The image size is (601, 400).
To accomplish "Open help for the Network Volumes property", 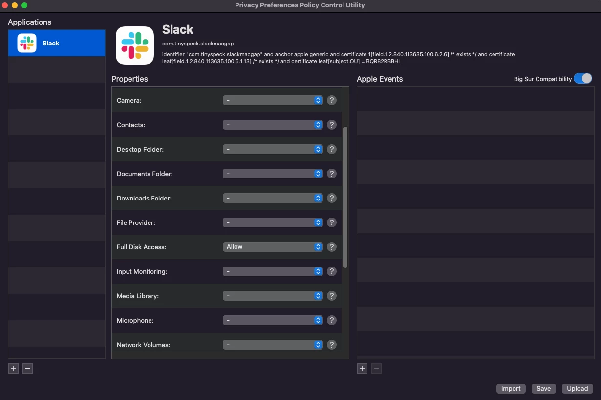I will click(x=332, y=345).
